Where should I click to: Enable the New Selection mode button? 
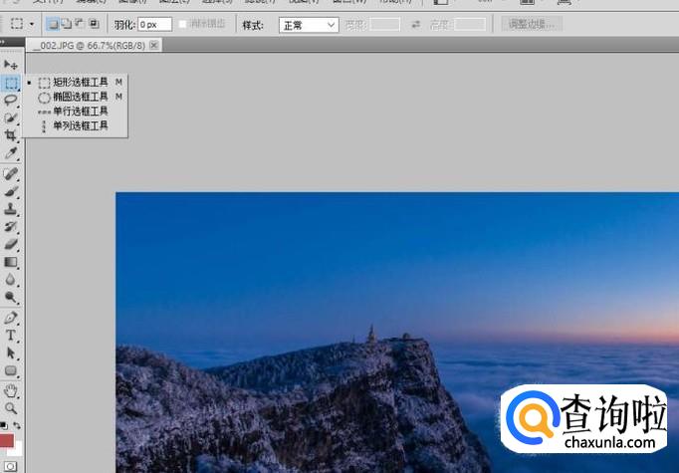pyautogui.click(x=54, y=23)
